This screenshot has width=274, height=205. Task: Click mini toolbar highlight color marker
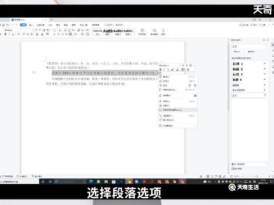coord(173,70)
